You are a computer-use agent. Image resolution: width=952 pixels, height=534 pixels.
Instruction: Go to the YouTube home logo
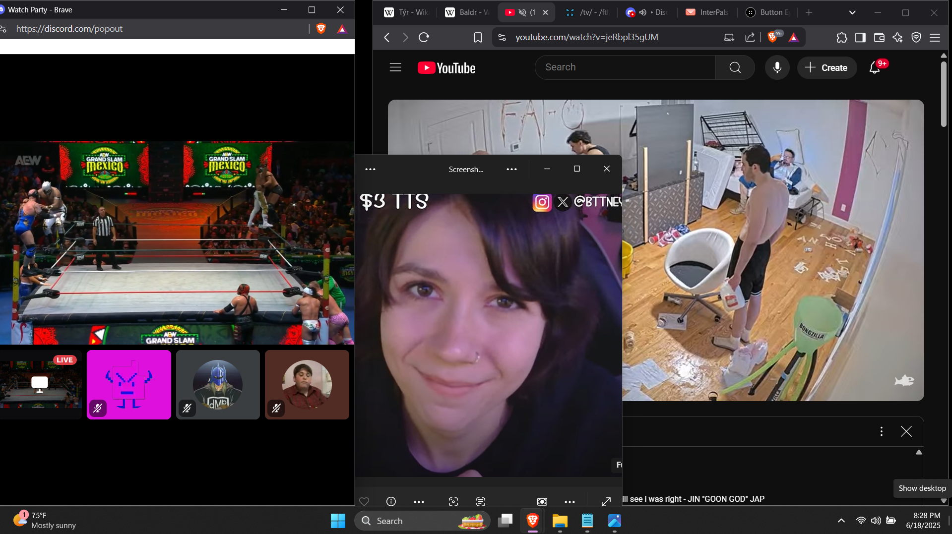(x=446, y=68)
